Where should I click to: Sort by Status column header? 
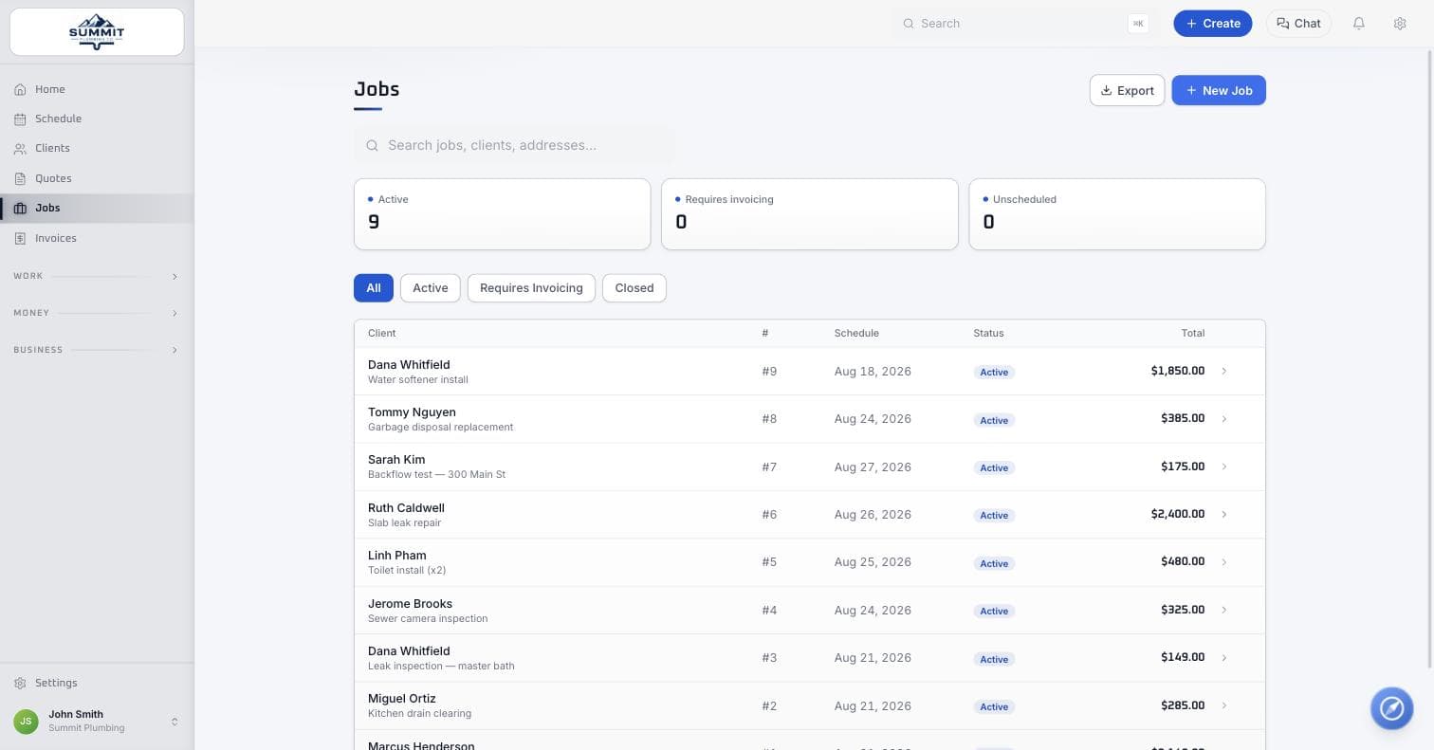tap(988, 333)
